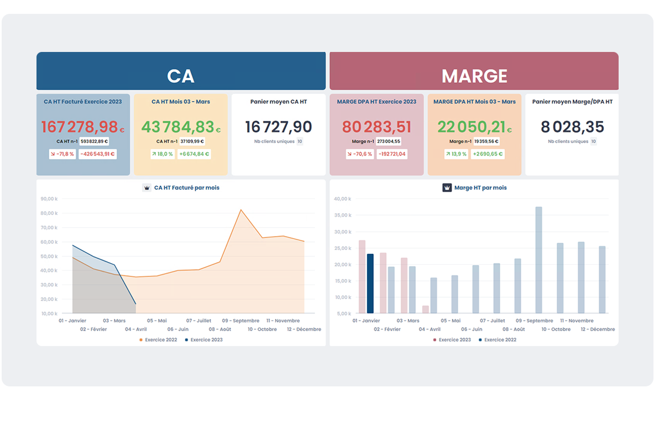
Task: Open the Panier moyen CA HT card
Action: tap(278, 134)
